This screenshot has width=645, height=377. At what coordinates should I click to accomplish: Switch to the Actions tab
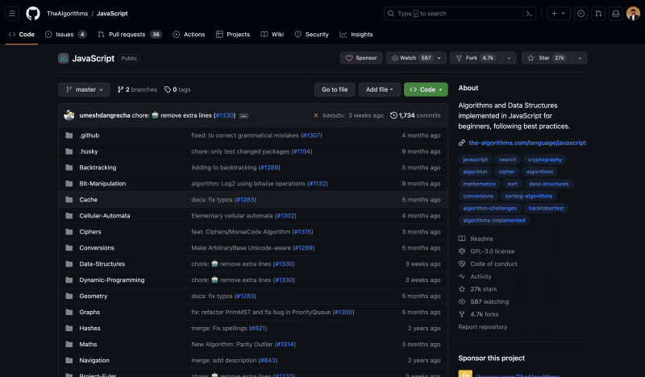point(189,35)
